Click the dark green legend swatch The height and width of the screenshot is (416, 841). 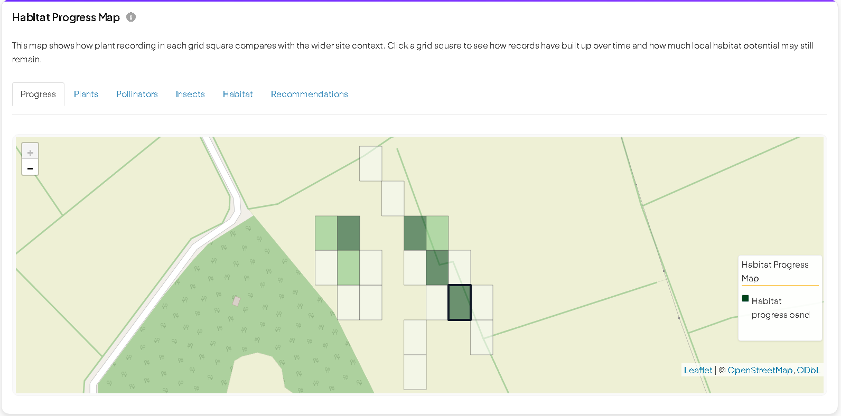point(745,298)
